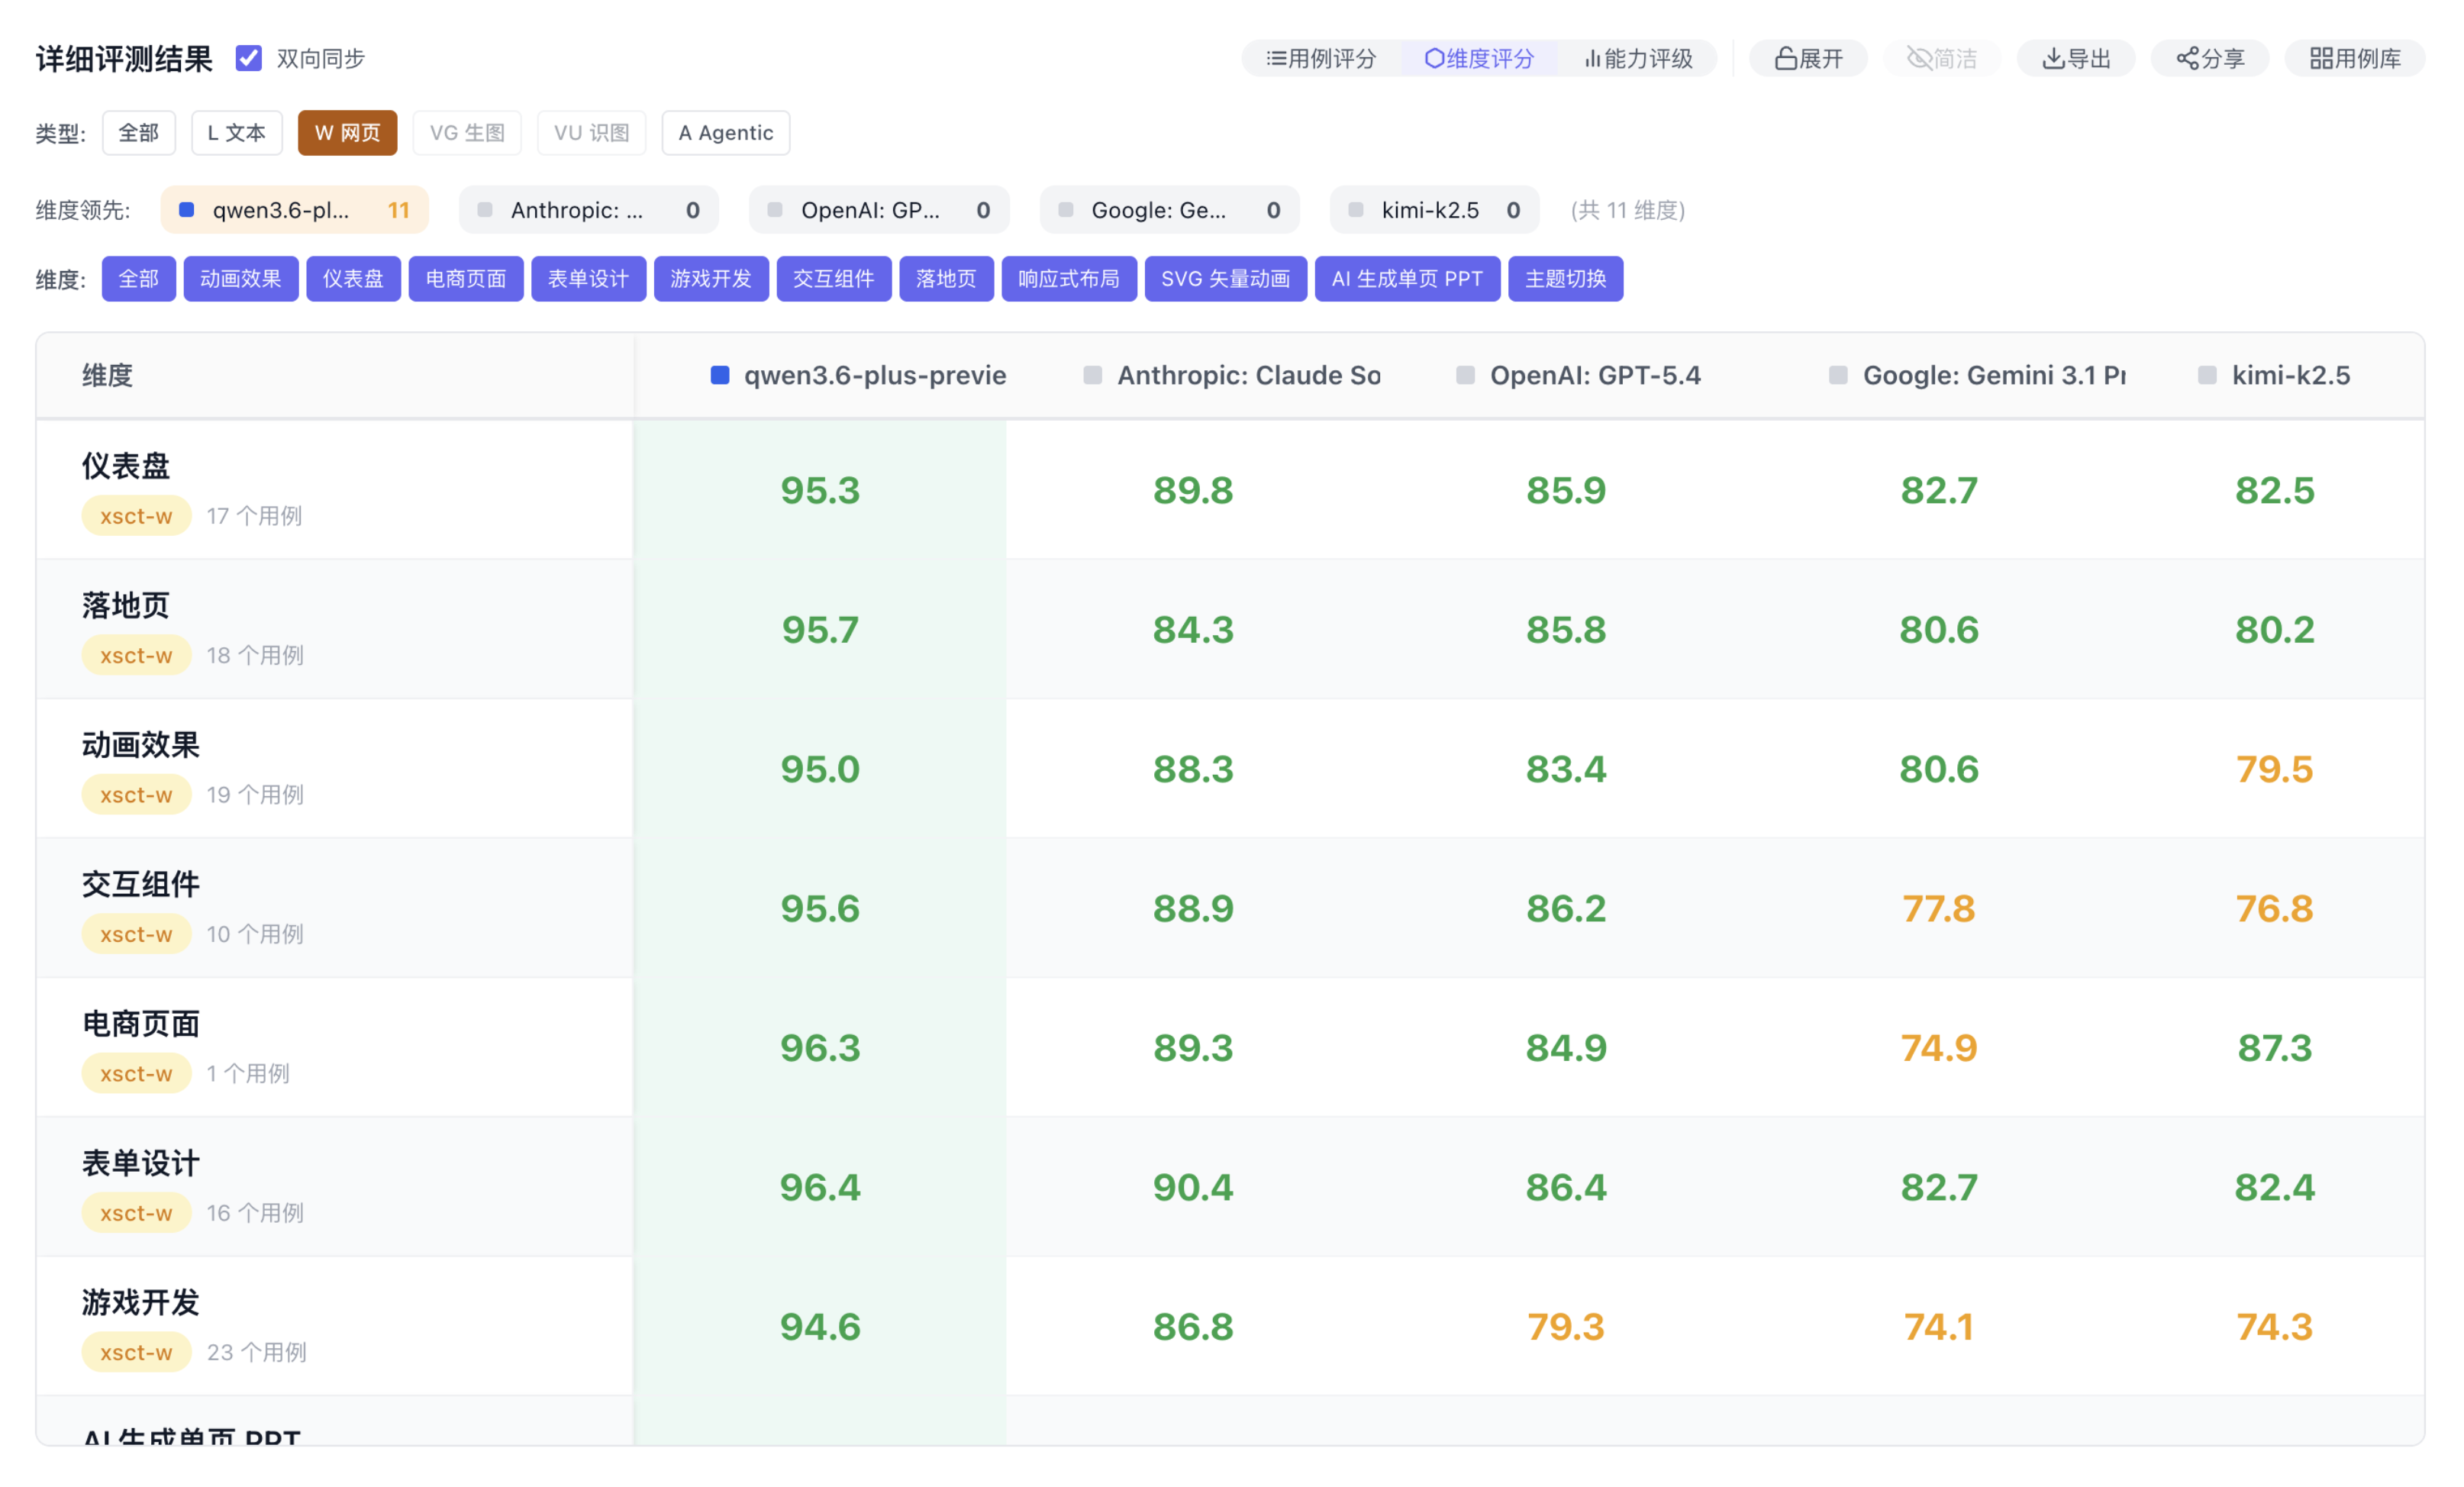
Task: Click the xsct-w tag under 落地页
Action: (x=136, y=656)
